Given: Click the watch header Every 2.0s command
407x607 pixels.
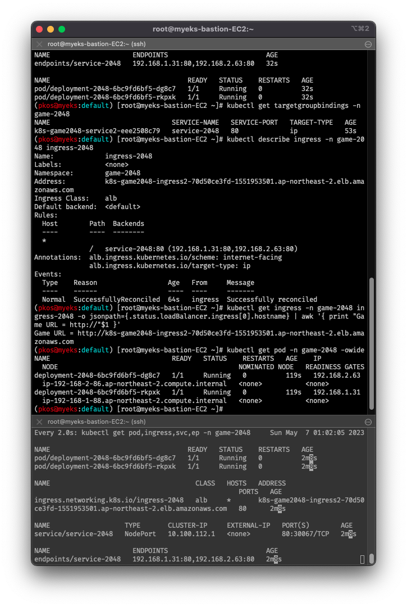Looking at the screenshot, I should pyautogui.click(x=142, y=433).
